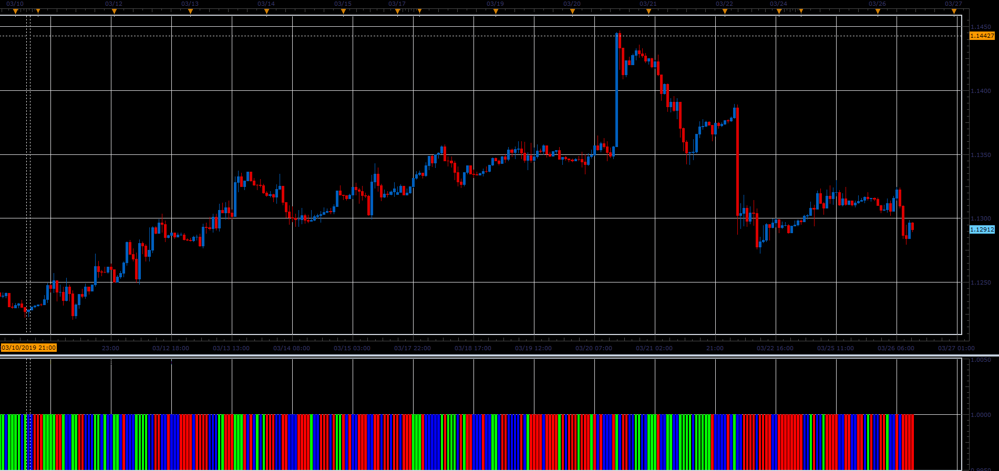999x471 pixels.
Task: Click the 1.1350 price axis label
Action: (981, 155)
